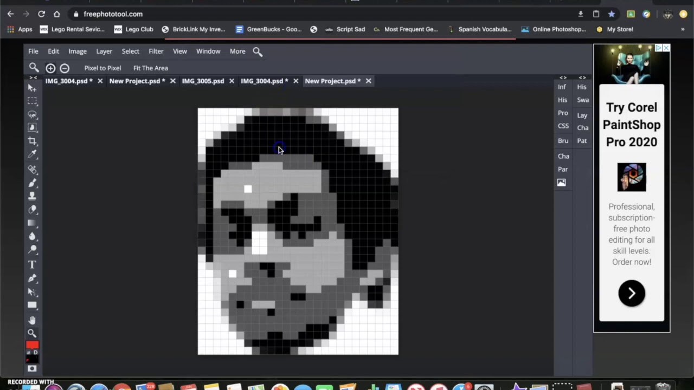Open the image thumbnail panel icon
The height and width of the screenshot is (390, 694).
561,183
